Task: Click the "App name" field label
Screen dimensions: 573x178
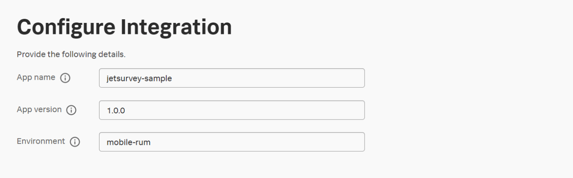Action: click(36, 77)
